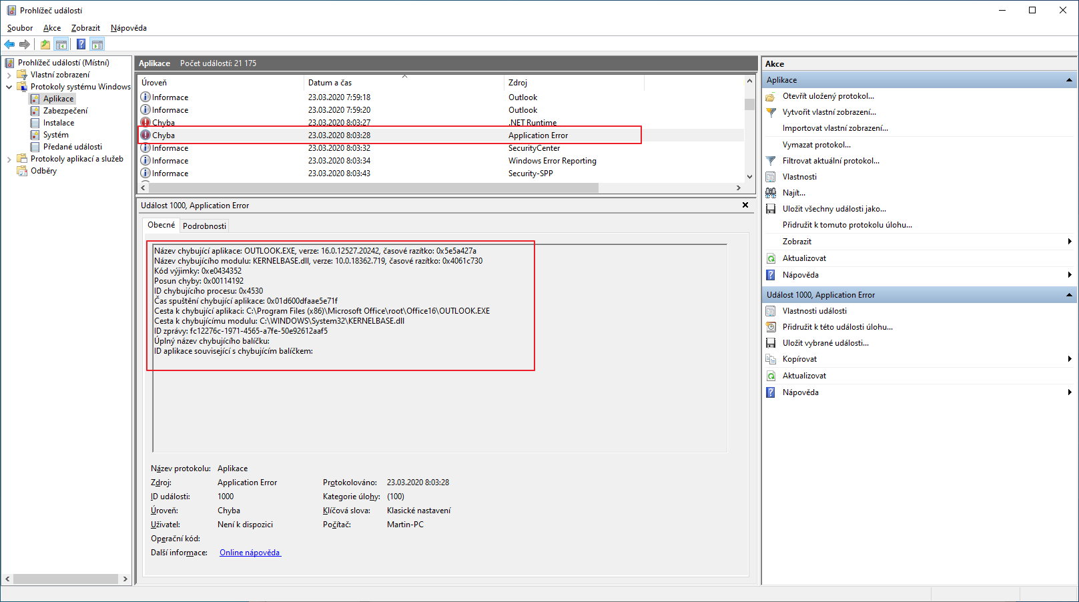Click the Vlastnosti události icon

pyautogui.click(x=771, y=311)
